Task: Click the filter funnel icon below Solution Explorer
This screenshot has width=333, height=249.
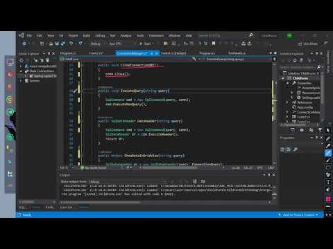Action: 320,130
